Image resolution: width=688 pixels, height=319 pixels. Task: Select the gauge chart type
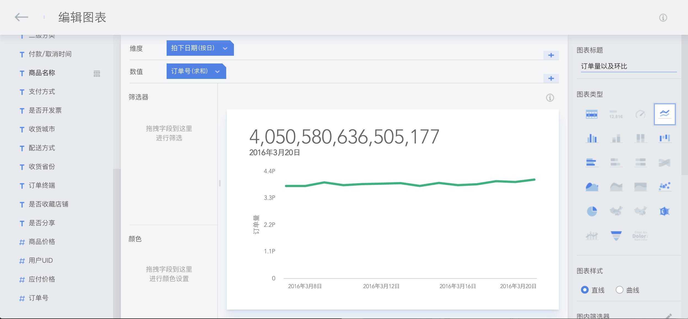(x=640, y=114)
